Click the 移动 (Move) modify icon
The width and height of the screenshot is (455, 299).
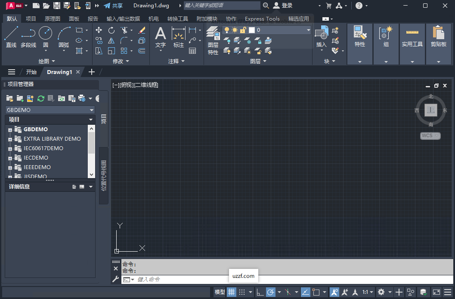(99, 30)
